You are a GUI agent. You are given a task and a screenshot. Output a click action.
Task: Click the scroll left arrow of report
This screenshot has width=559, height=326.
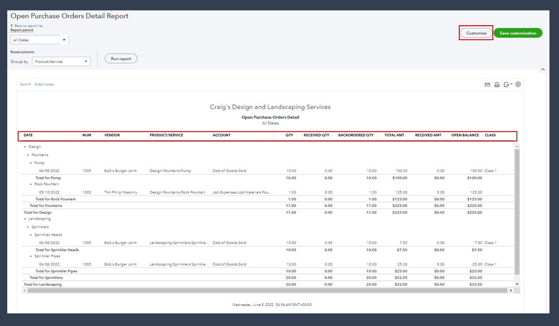[24, 290]
